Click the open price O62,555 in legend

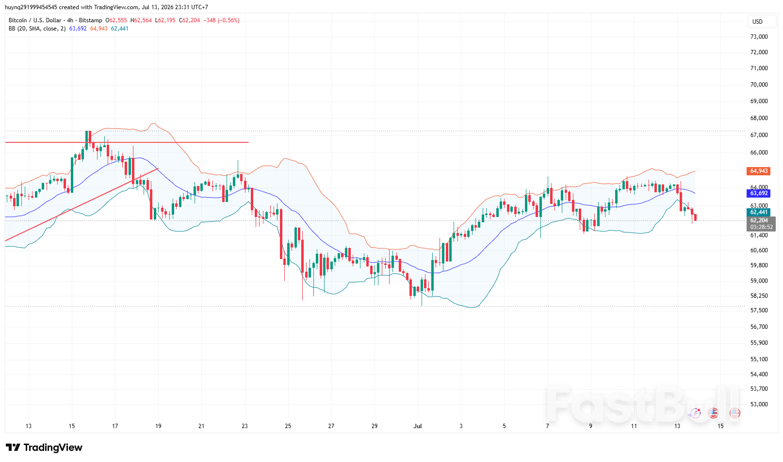point(116,20)
